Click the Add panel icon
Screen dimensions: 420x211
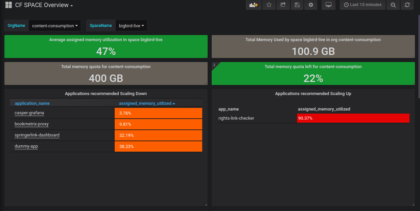(x=253, y=5)
